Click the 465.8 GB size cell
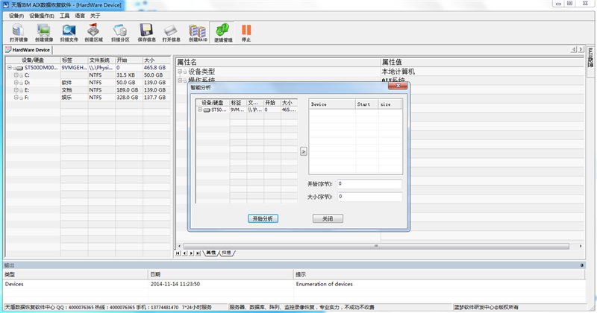 pyautogui.click(x=154, y=68)
